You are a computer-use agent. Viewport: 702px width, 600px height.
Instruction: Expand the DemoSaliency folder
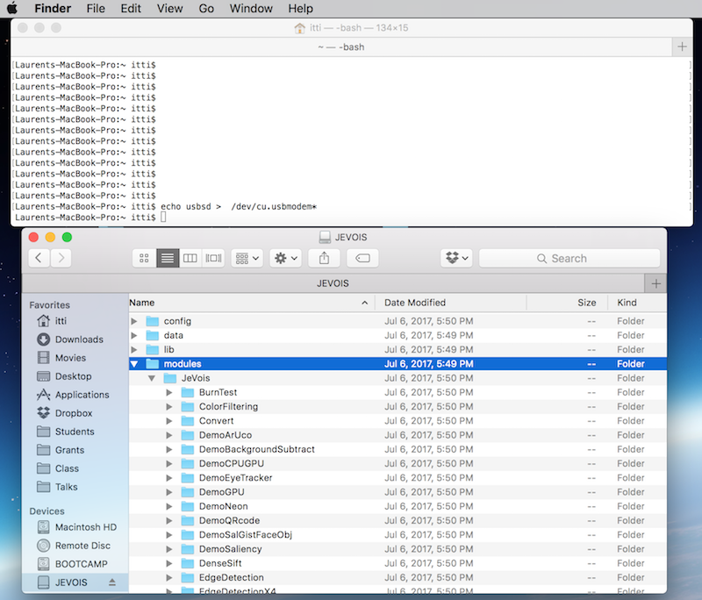[x=169, y=549]
